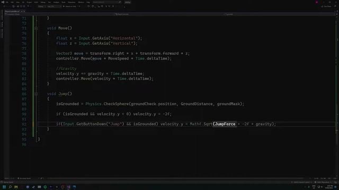Open the Help menu
The image size is (339, 190).
(88, 2)
